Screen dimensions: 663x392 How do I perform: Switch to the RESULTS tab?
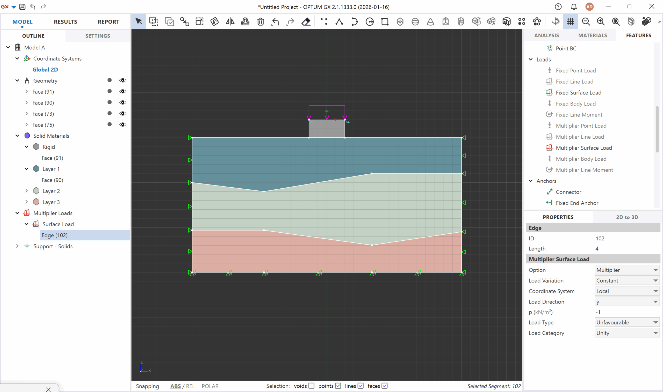[66, 22]
